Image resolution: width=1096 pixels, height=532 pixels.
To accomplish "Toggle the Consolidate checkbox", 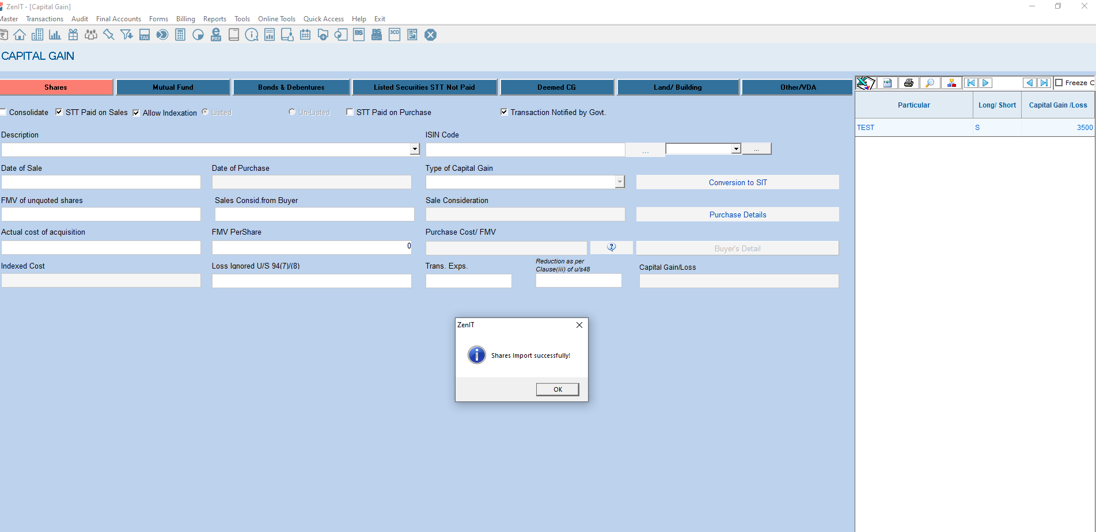I will (3, 112).
